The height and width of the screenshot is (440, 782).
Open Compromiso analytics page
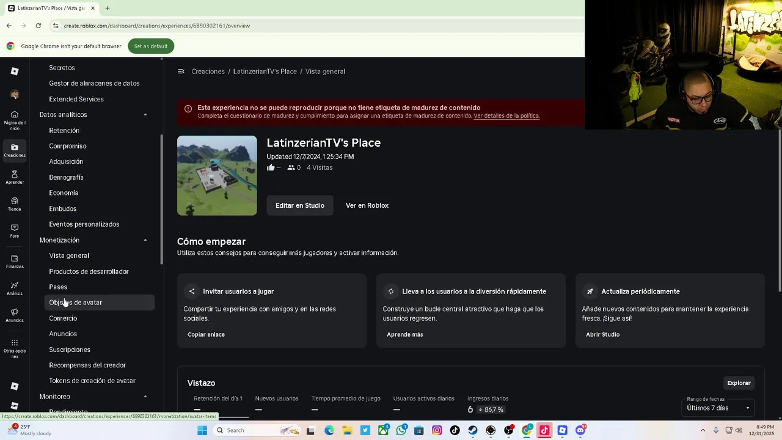[x=68, y=146]
